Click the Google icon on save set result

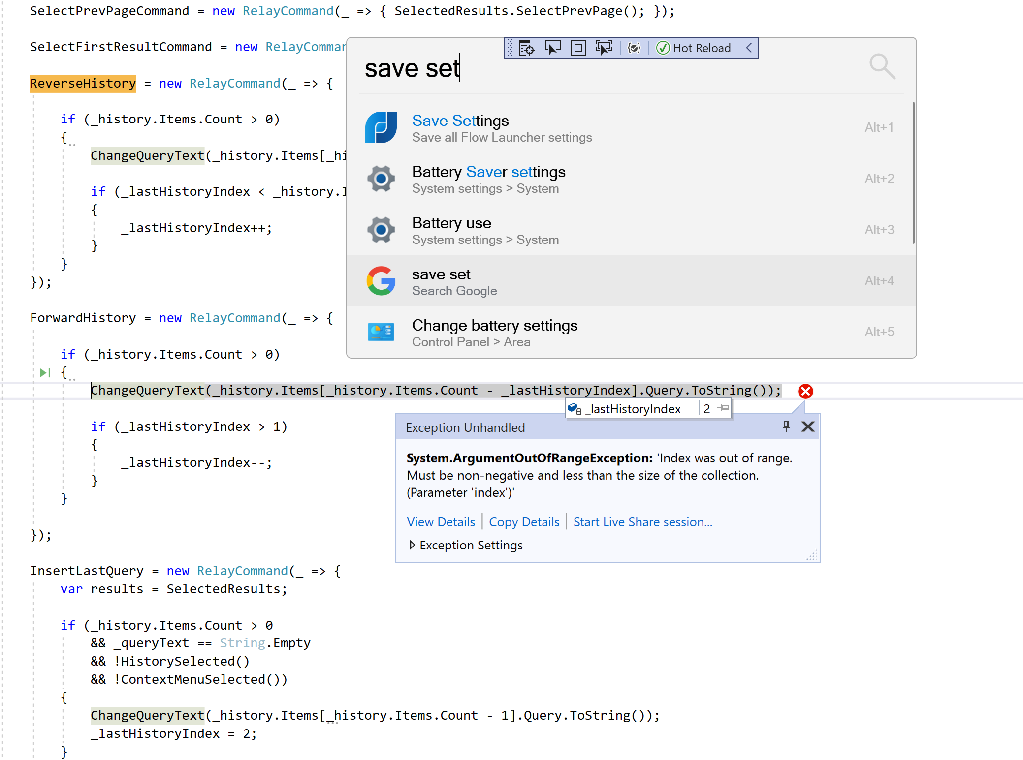[x=381, y=281]
